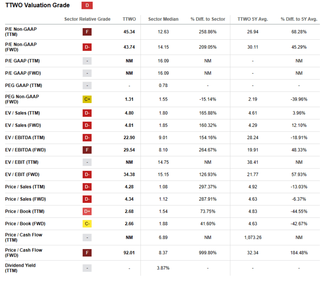The image size is (323, 281).
Task: Select 5Y diff value -39.96%
Action: click(x=299, y=99)
